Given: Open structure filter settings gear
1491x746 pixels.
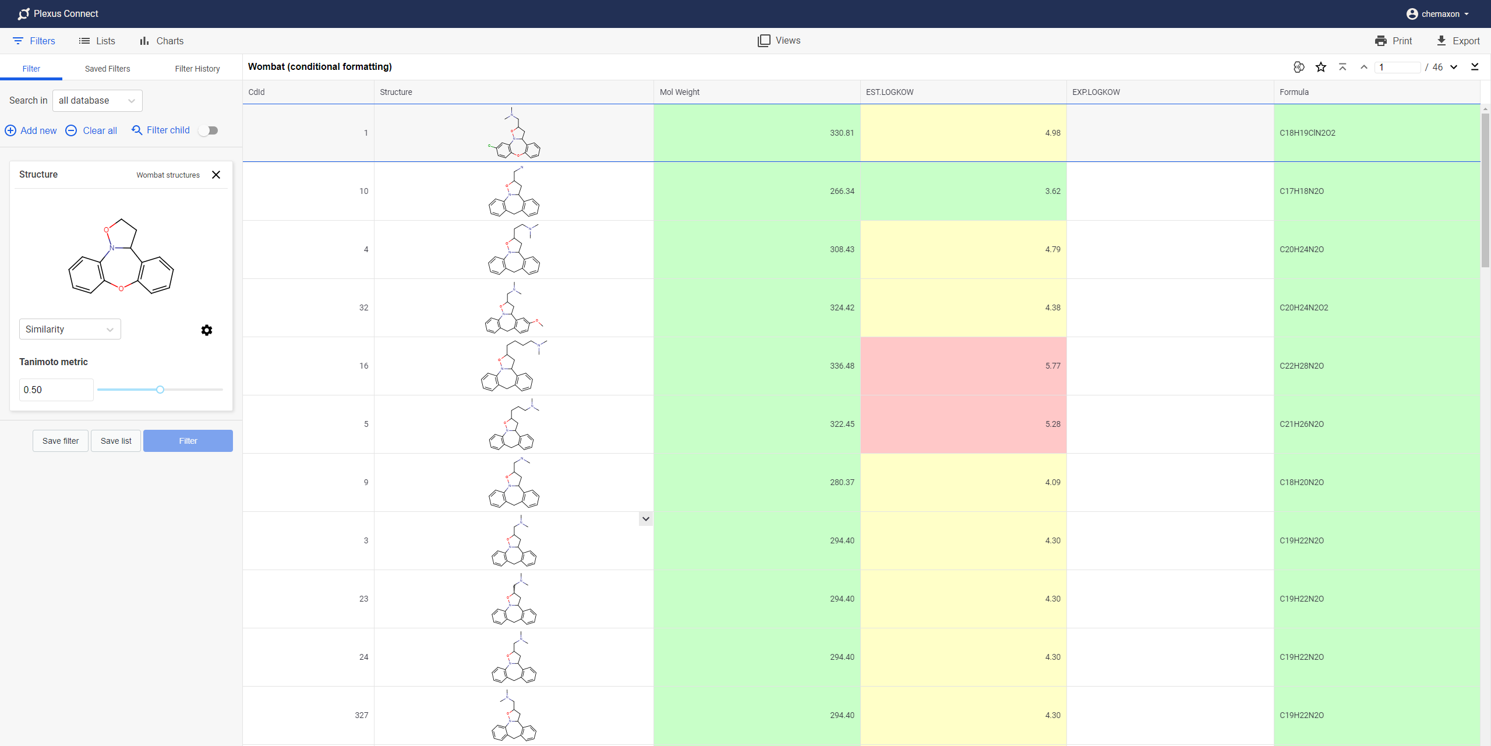Looking at the screenshot, I should [206, 330].
